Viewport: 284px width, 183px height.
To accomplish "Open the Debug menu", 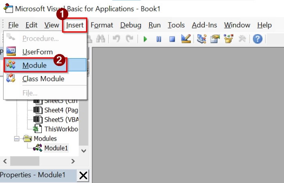I will tap(131, 25).
